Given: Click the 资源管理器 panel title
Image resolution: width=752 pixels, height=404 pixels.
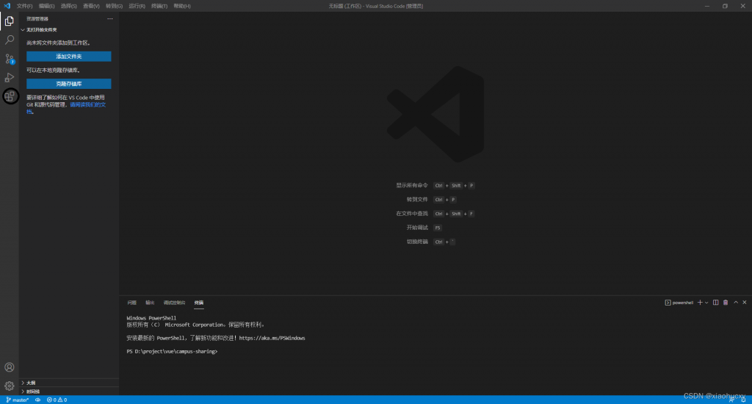Looking at the screenshot, I should [x=37, y=18].
